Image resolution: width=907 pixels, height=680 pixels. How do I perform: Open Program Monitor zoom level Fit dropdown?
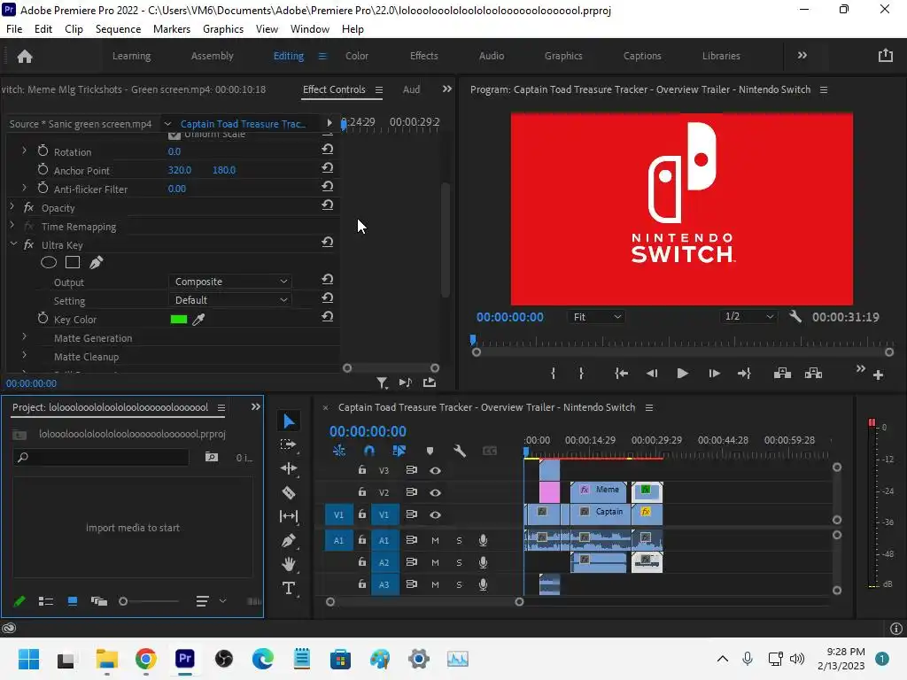[596, 317]
